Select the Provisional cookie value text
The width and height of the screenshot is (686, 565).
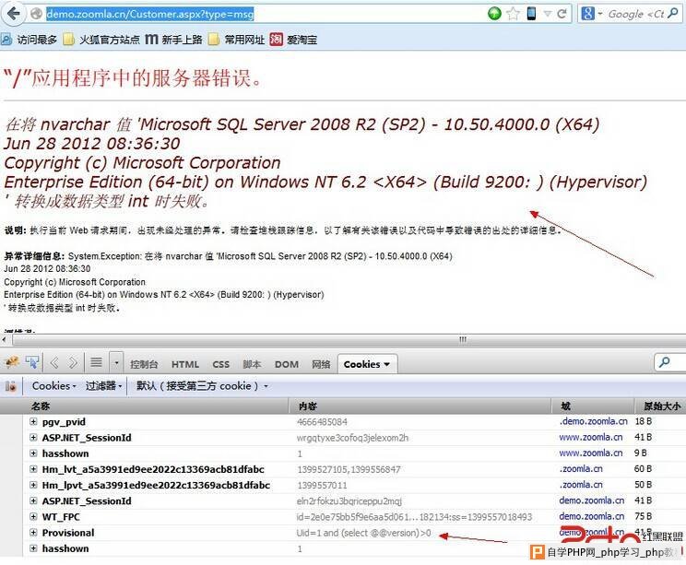(x=363, y=533)
